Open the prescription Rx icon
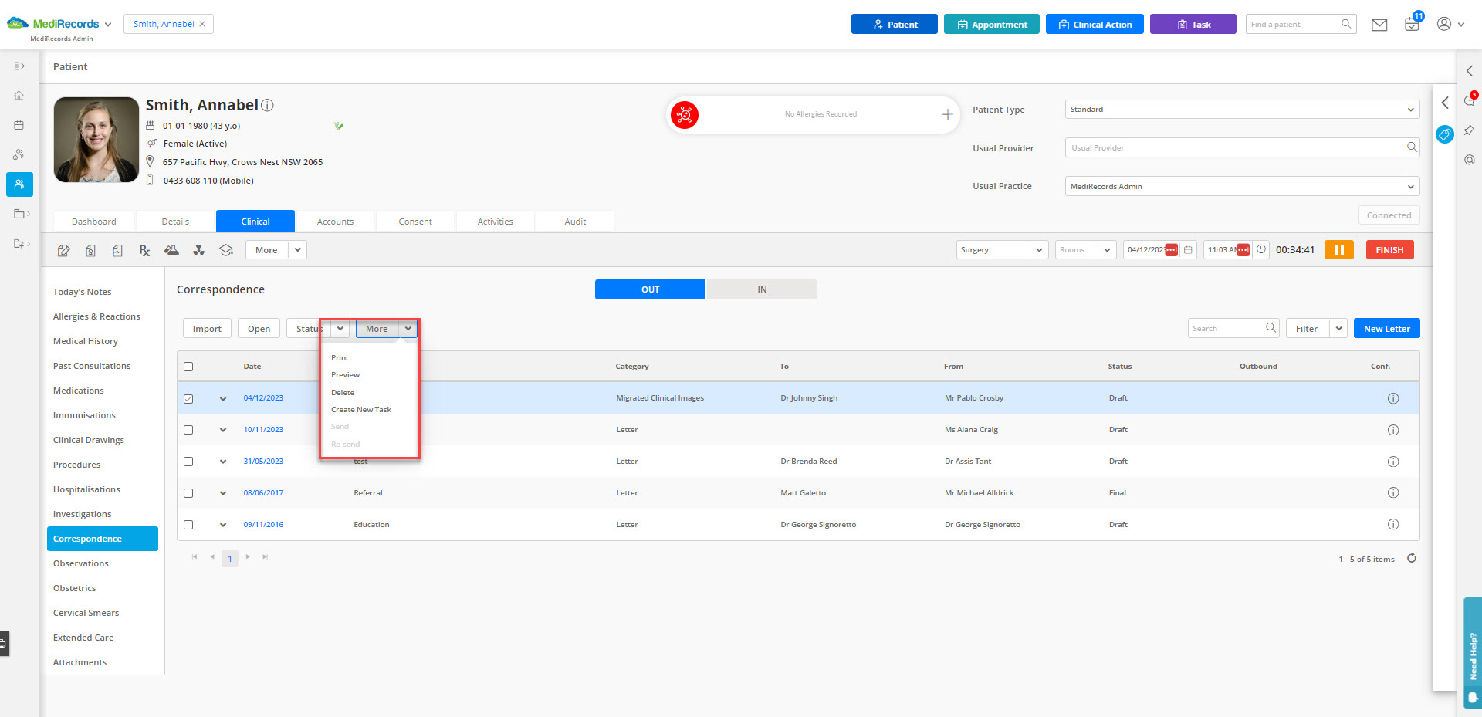1482x717 pixels. click(x=144, y=250)
